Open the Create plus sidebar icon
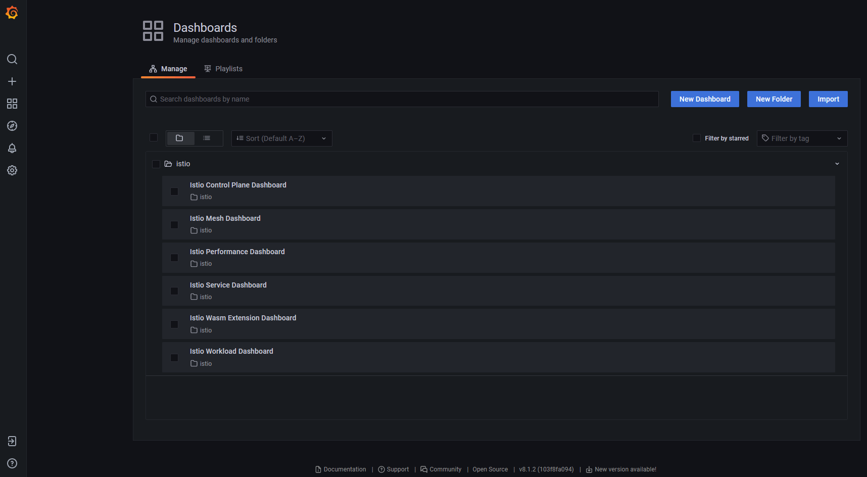The image size is (867, 477). pyautogui.click(x=12, y=81)
